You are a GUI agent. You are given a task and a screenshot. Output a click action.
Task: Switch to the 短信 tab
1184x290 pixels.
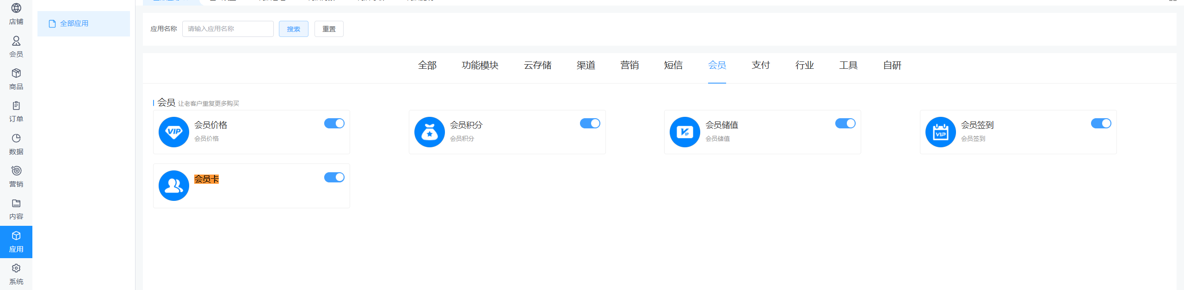click(x=673, y=66)
